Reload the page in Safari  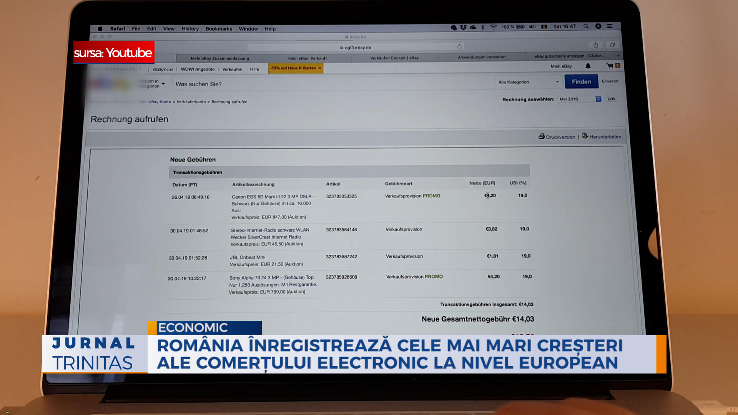(x=459, y=46)
